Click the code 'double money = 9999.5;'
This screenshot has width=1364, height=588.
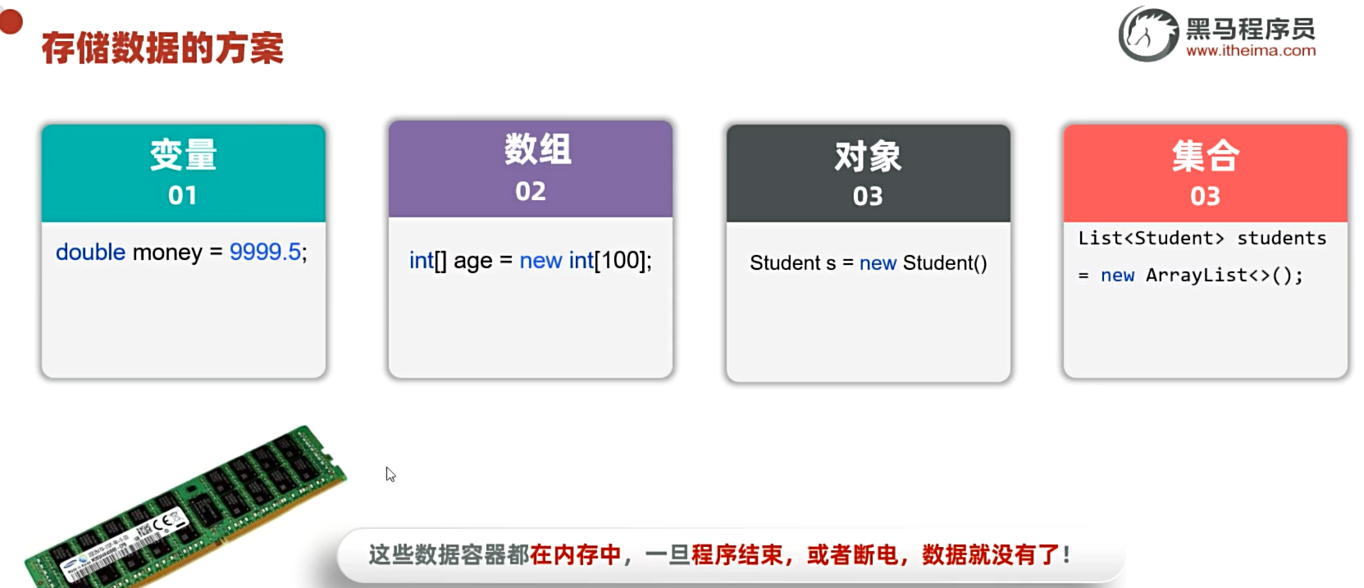click(x=181, y=252)
